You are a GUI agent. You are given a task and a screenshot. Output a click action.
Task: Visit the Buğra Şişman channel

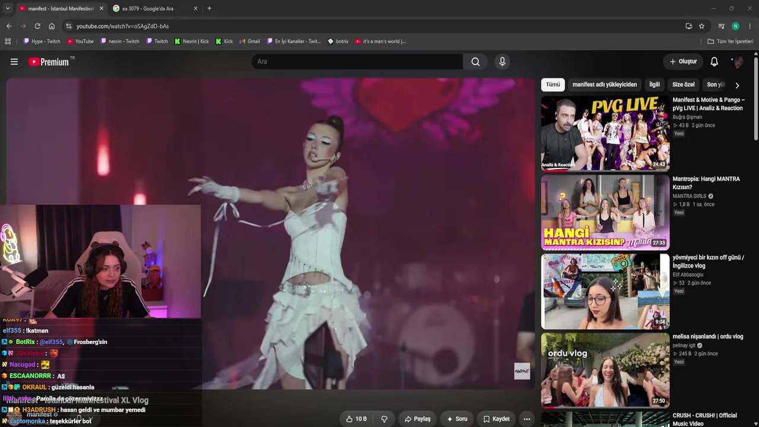(687, 117)
